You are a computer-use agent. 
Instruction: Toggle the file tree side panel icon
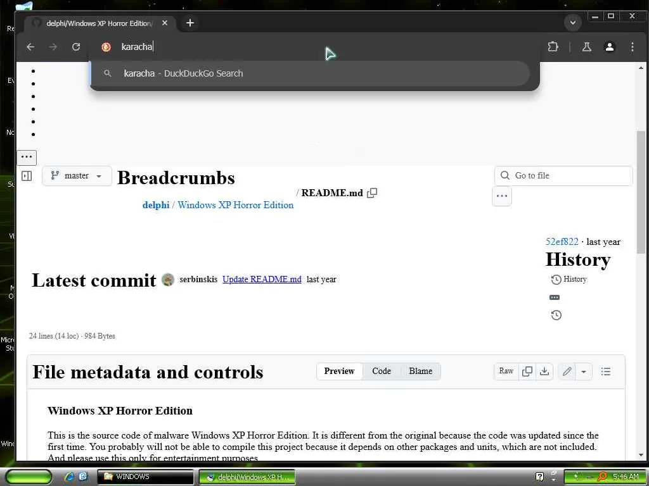click(27, 176)
